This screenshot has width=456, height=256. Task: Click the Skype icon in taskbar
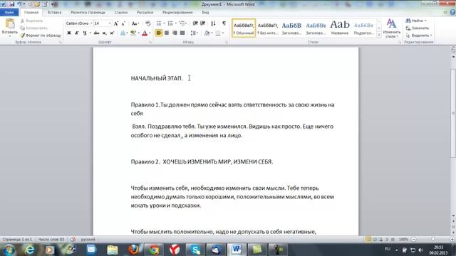click(195, 250)
